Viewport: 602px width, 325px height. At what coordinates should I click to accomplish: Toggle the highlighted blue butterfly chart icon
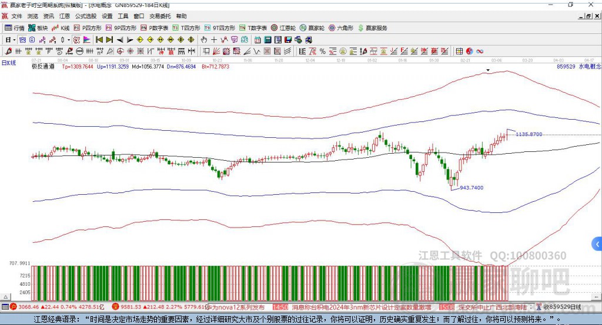(22, 40)
